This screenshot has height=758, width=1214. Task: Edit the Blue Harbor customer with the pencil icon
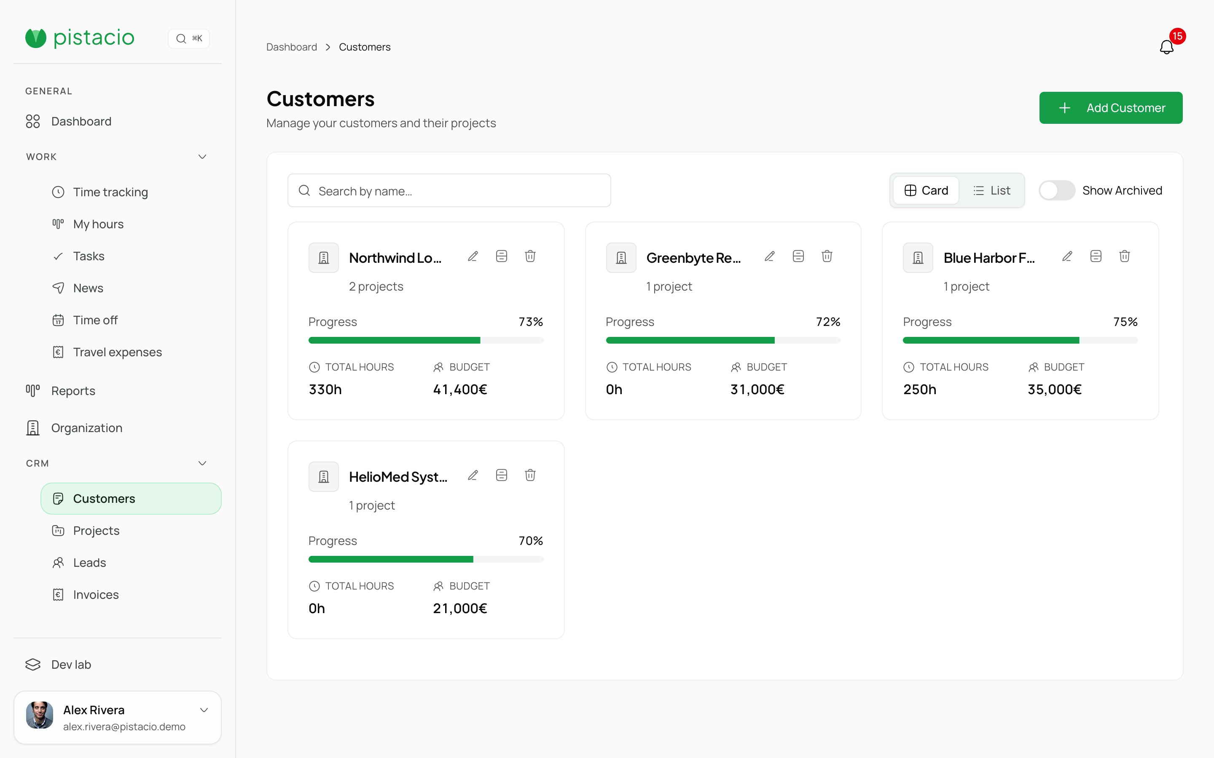pos(1067,257)
